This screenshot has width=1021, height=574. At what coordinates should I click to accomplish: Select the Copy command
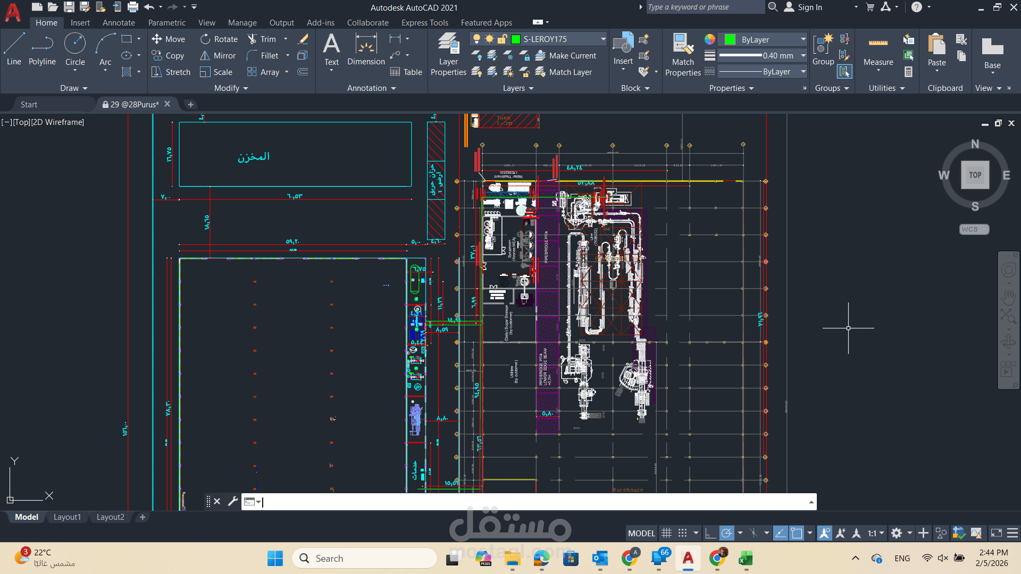pos(168,55)
